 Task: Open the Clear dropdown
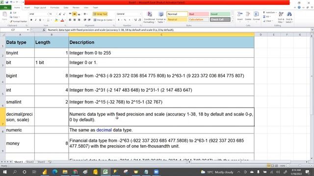tap(268, 21)
